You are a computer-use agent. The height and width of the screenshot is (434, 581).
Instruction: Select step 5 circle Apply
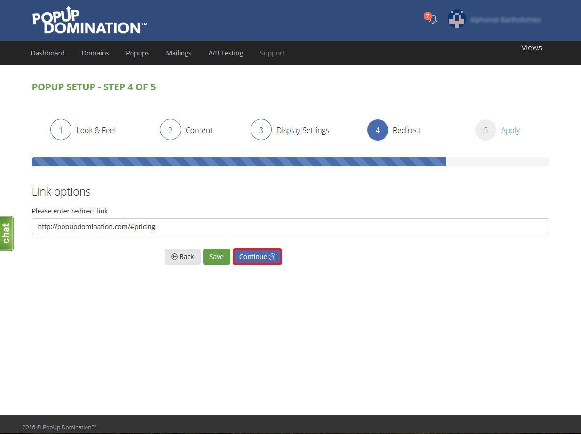tap(486, 130)
